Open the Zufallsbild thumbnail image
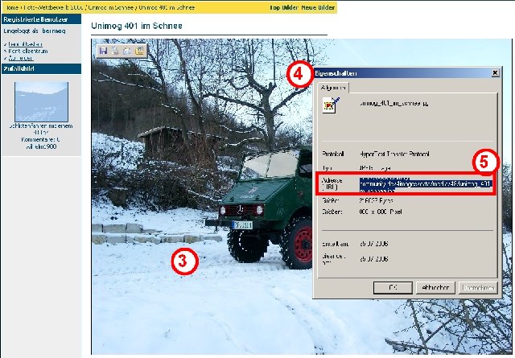Screen dimensions: 515x358 [x=41, y=102]
